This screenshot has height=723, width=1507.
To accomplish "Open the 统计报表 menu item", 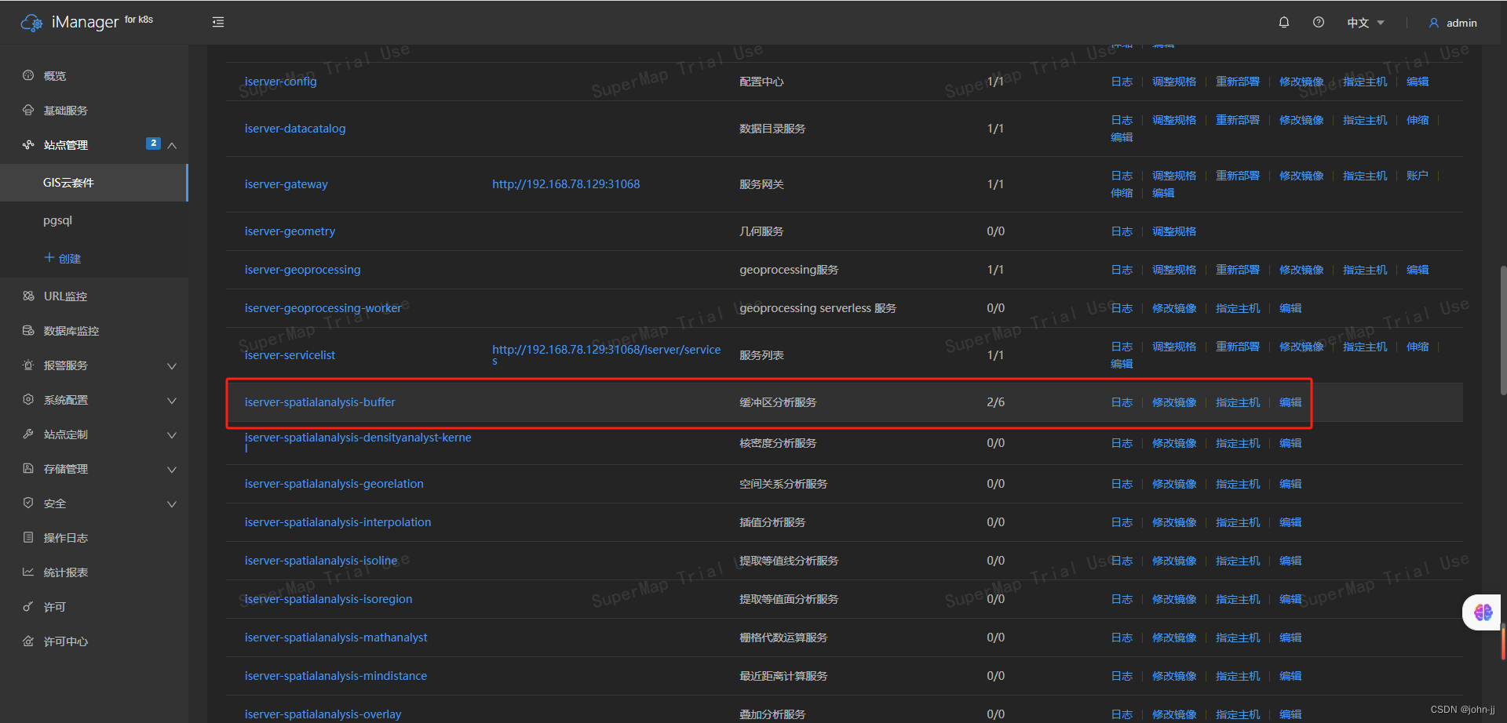I will pos(94,572).
